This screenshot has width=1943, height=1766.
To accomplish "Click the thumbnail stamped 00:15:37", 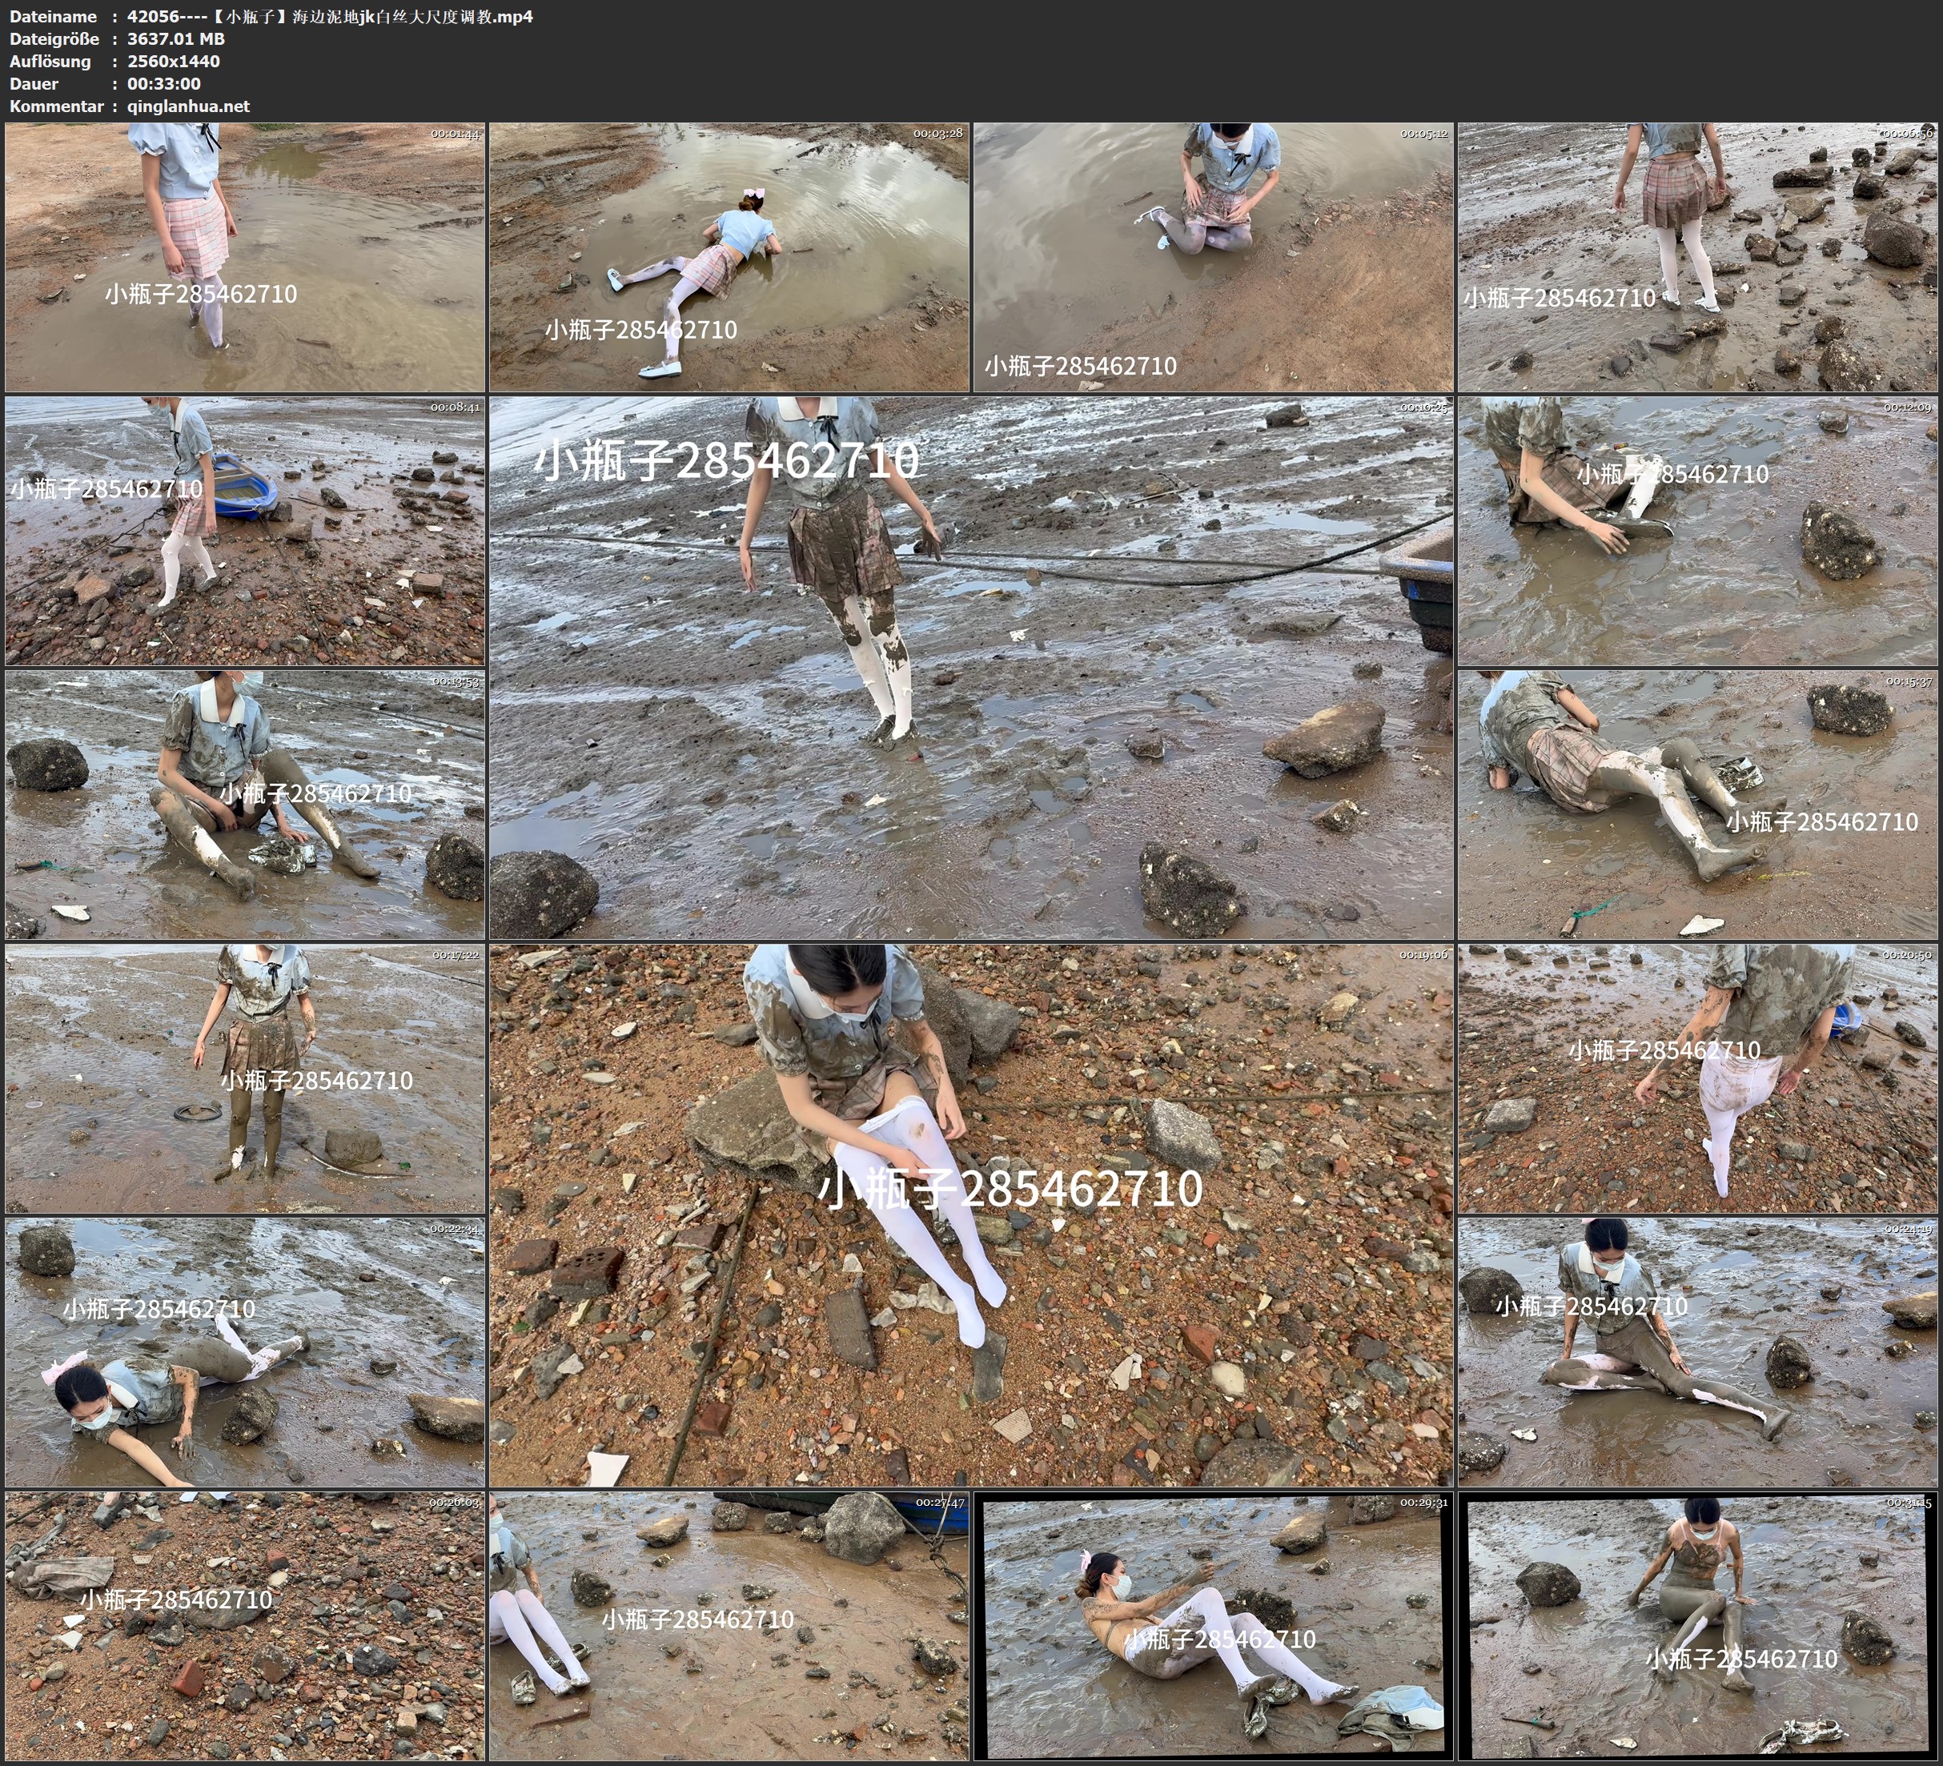I will click(x=1698, y=805).
